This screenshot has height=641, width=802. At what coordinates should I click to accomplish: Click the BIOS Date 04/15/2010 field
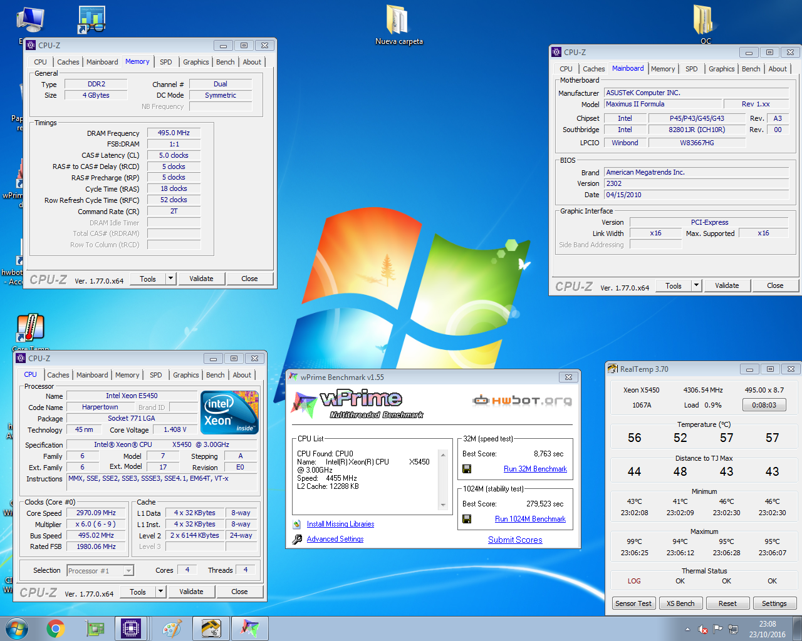(x=696, y=195)
